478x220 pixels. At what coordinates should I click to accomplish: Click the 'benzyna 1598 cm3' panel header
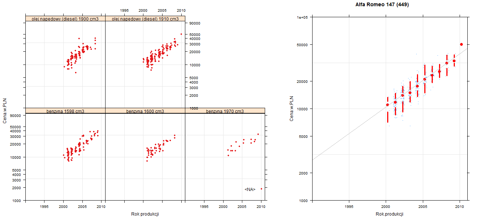(x=65, y=111)
